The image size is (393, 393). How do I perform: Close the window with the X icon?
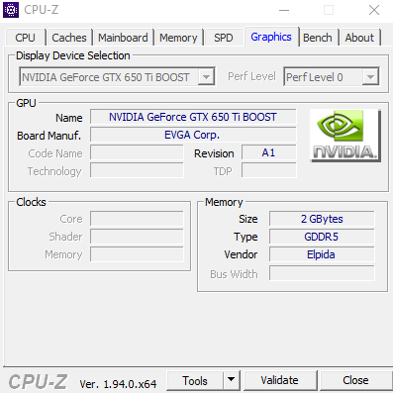(374, 10)
